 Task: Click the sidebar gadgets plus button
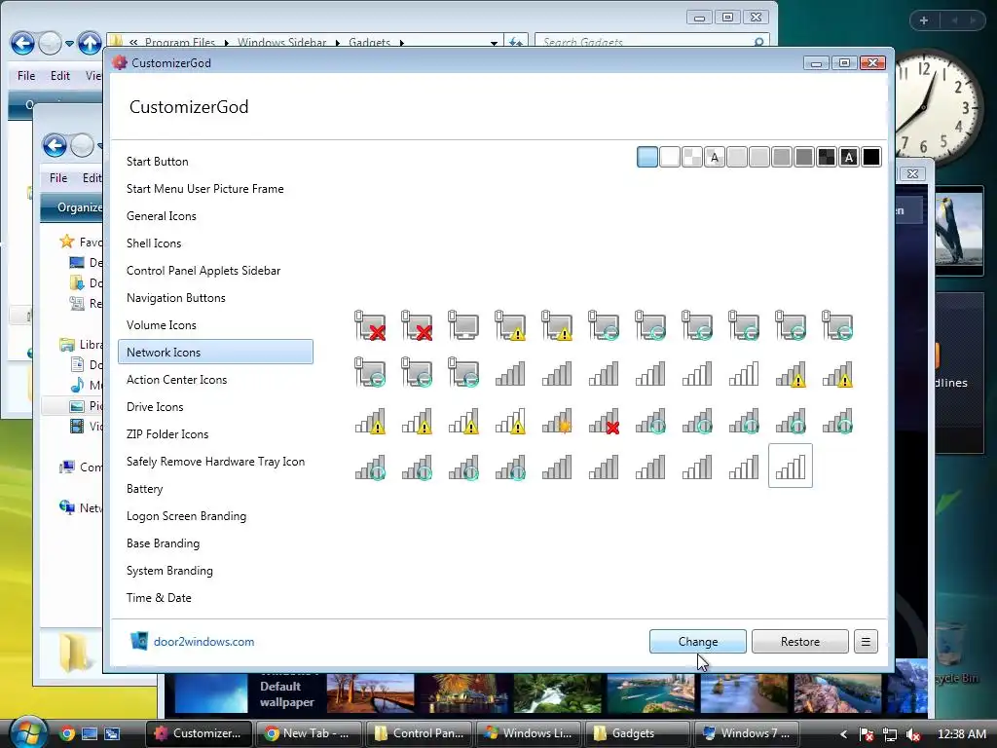click(924, 20)
